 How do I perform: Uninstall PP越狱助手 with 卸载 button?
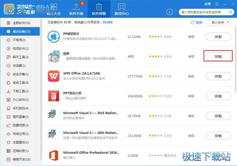click(218, 37)
